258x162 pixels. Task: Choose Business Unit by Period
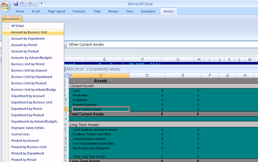pyautogui.click(x=33, y=64)
